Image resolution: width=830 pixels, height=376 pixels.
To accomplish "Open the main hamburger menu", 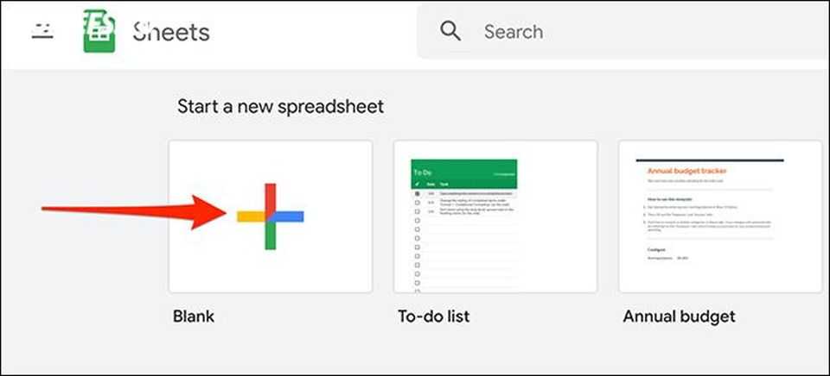I will point(42,31).
